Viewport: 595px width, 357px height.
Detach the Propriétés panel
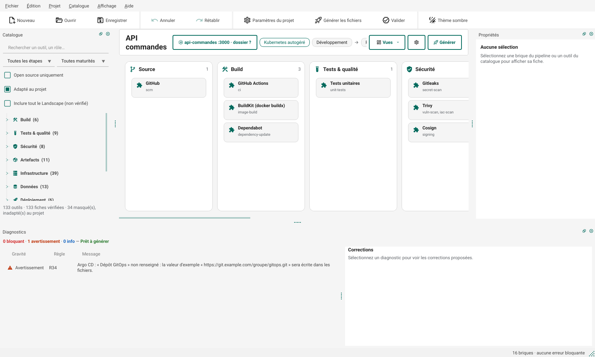[584, 34]
